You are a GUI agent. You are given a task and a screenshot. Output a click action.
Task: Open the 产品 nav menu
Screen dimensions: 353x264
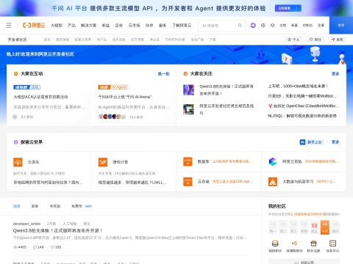(71, 25)
